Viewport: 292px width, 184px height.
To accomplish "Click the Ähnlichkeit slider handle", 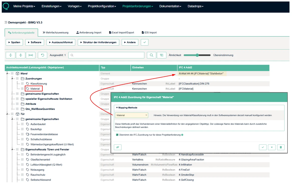I will pyautogui.click(x=197, y=55).
